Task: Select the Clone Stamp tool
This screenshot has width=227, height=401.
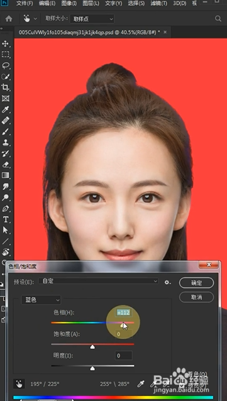Action: coord(6,143)
